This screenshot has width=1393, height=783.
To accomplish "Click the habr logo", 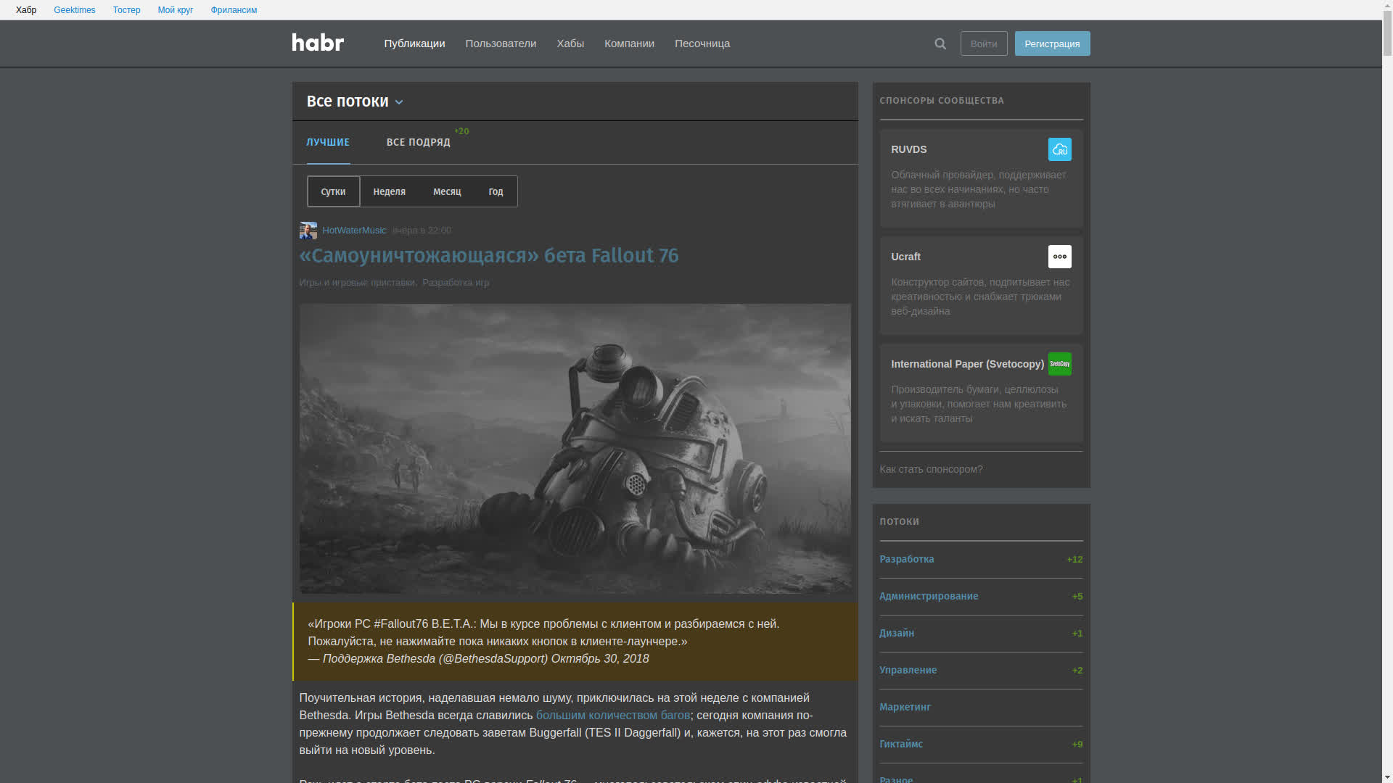I will [x=318, y=43].
